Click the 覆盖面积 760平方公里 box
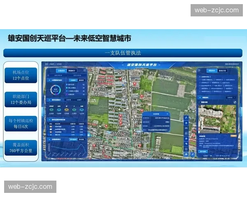The image size is (247, 197). coord(21,148)
